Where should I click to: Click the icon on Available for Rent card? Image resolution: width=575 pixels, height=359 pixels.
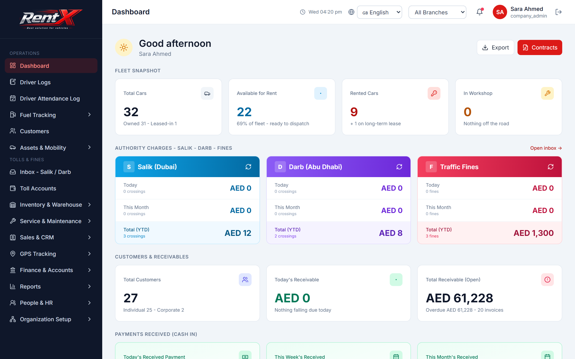[321, 93]
